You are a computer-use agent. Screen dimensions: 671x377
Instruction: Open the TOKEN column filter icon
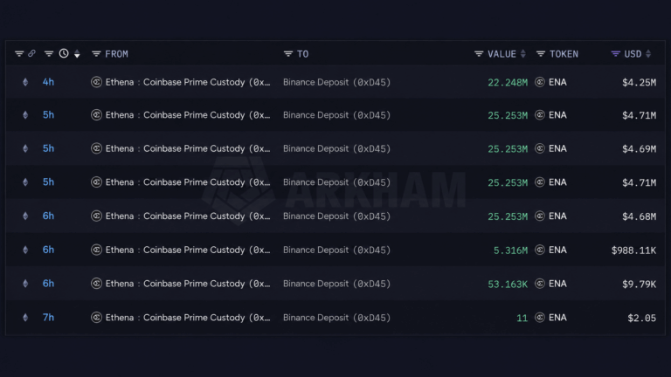pyautogui.click(x=541, y=54)
